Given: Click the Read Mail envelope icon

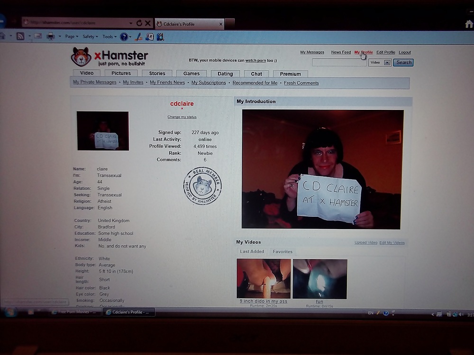Looking at the screenshot, I should point(37,36).
